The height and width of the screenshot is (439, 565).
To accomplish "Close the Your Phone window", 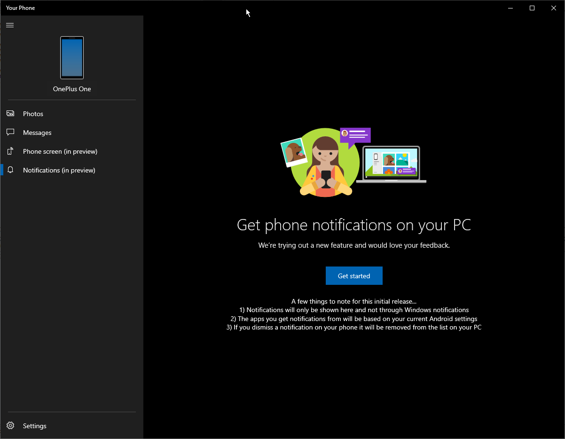I will tap(554, 8).
